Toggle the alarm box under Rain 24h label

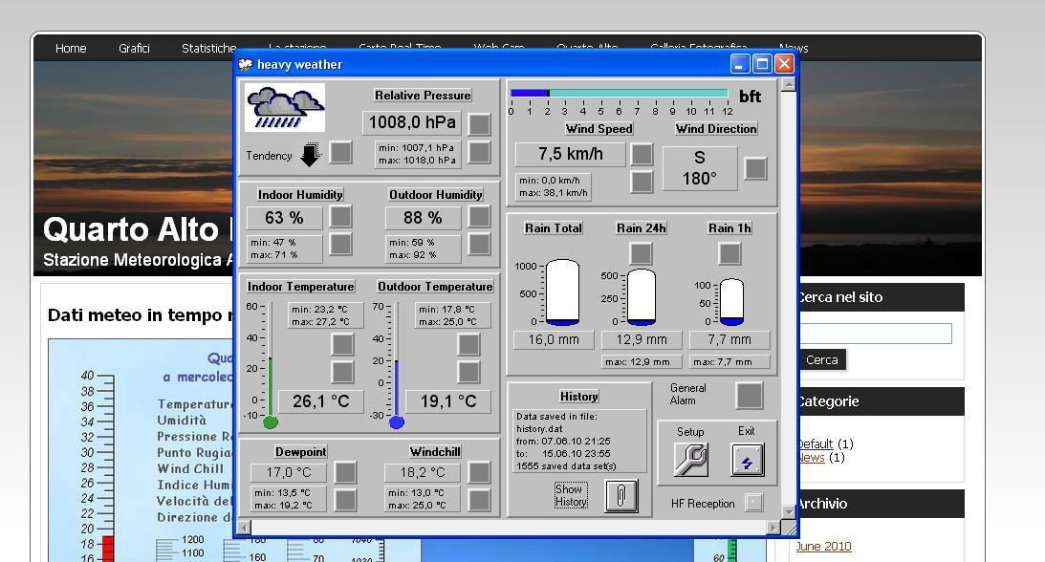pyautogui.click(x=641, y=253)
